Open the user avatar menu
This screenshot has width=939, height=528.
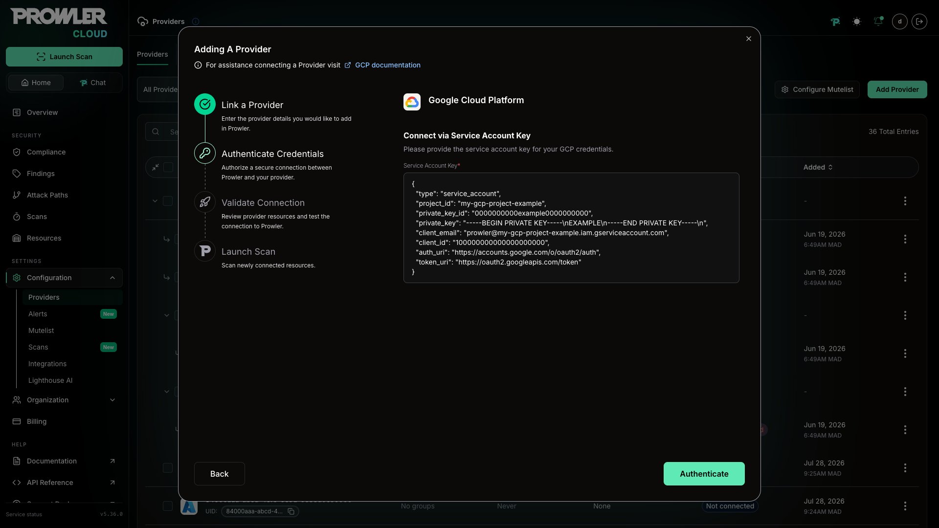click(900, 22)
